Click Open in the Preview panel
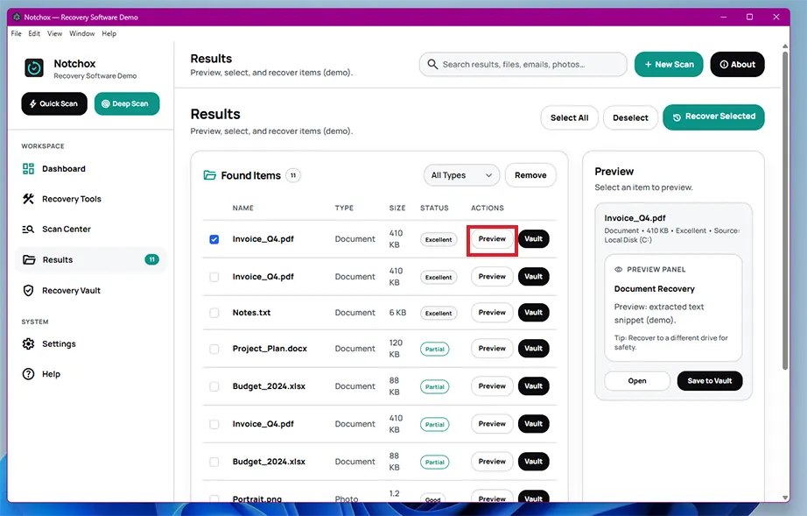Image resolution: width=807 pixels, height=516 pixels. click(637, 381)
